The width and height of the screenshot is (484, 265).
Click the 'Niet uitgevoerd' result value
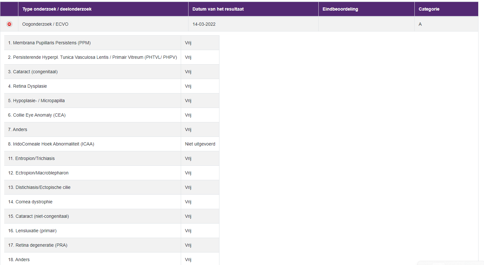click(x=200, y=144)
